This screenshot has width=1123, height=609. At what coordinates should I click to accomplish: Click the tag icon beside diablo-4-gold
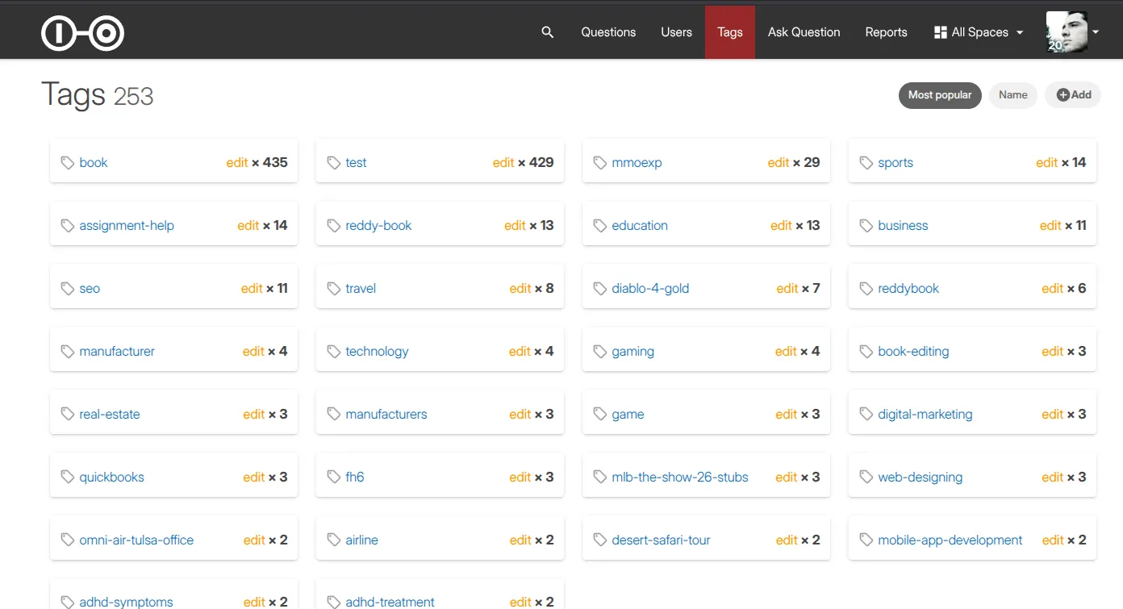click(x=600, y=289)
